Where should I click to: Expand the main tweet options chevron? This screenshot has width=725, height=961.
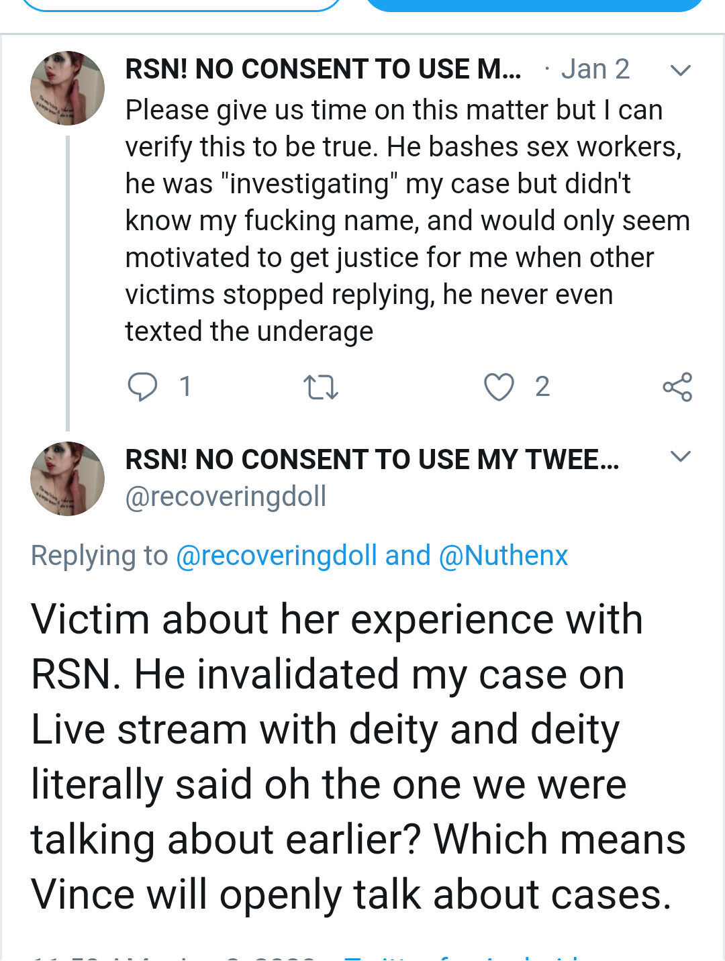click(x=681, y=457)
